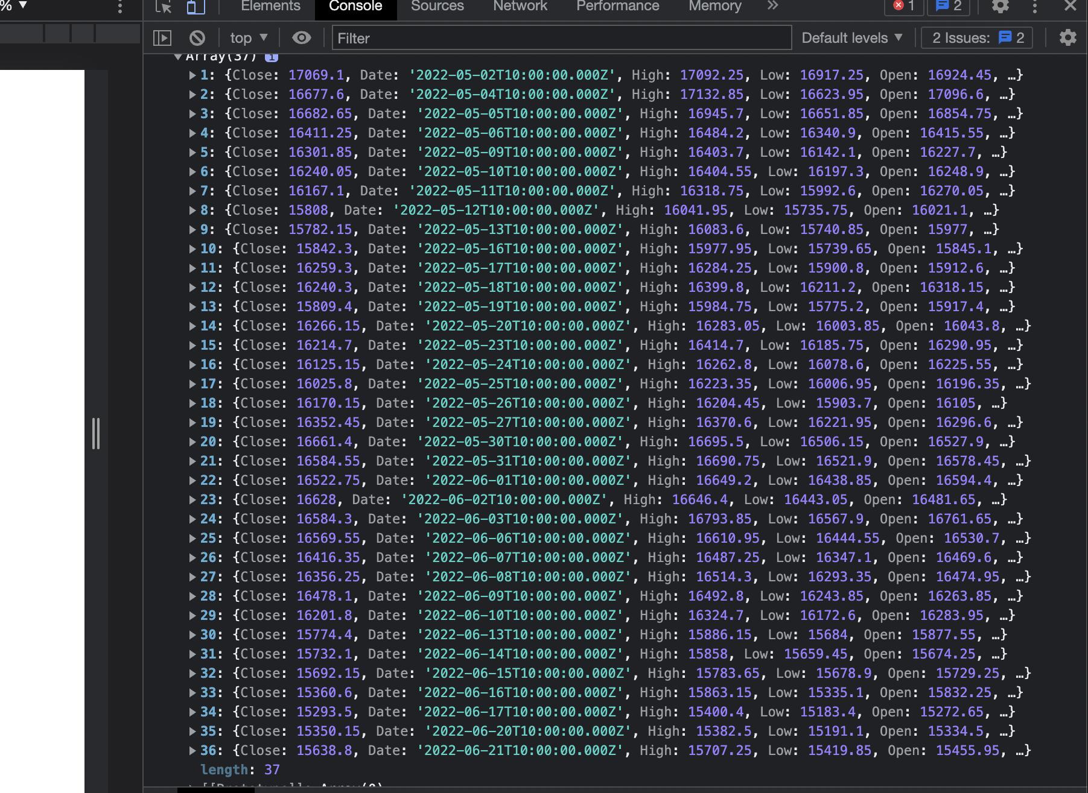Open the DevTools three-dot customize menu
1088x793 pixels.
click(x=1035, y=7)
